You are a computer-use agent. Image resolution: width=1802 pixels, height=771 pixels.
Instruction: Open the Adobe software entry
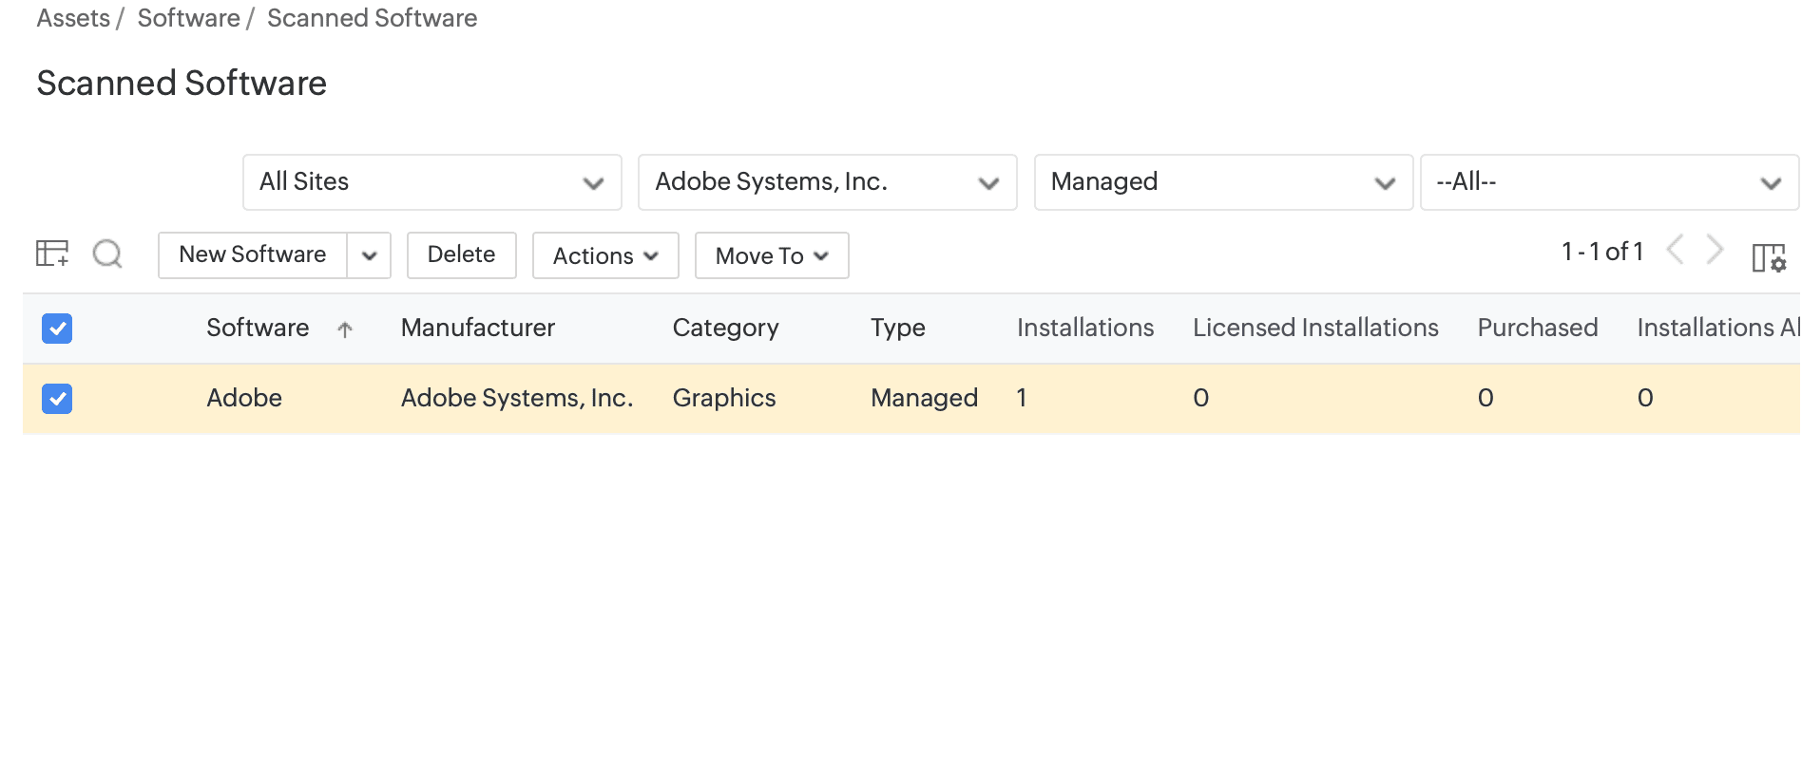coord(244,398)
